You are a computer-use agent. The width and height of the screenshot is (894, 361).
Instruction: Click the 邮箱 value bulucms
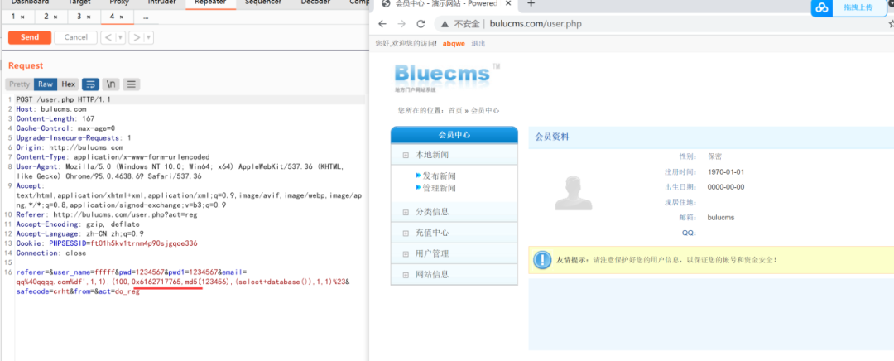coord(721,217)
